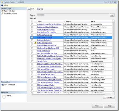Minimize the Evaluate Policies window
The width and height of the screenshot is (119, 111).
106,2
